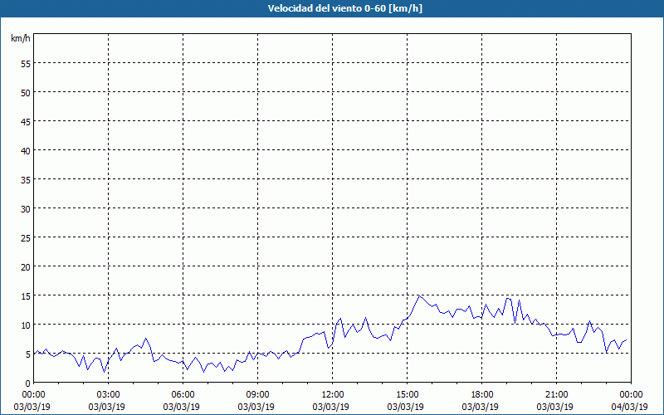Select the y-axis value 5
The height and width of the screenshot is (415, 664).
pos(28,354)
